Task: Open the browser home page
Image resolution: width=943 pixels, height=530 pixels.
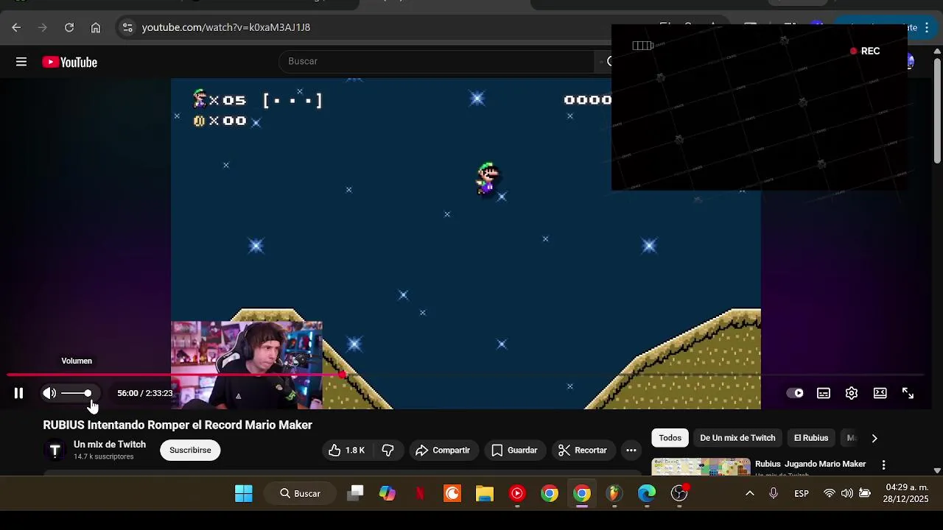Action: pyautogui.click(x=96, y=27)
